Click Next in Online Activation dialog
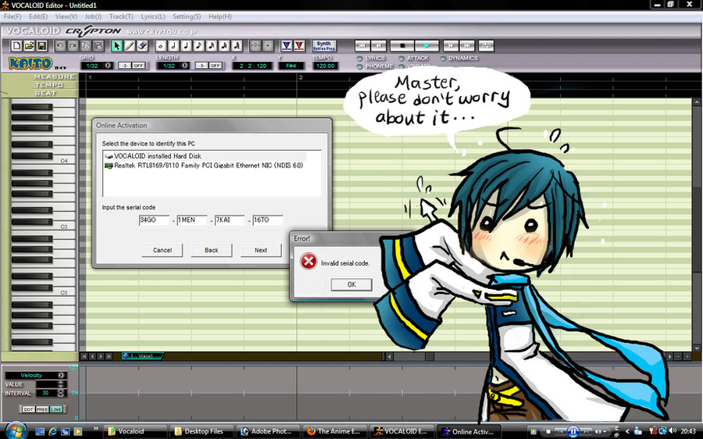 point(261,250)
